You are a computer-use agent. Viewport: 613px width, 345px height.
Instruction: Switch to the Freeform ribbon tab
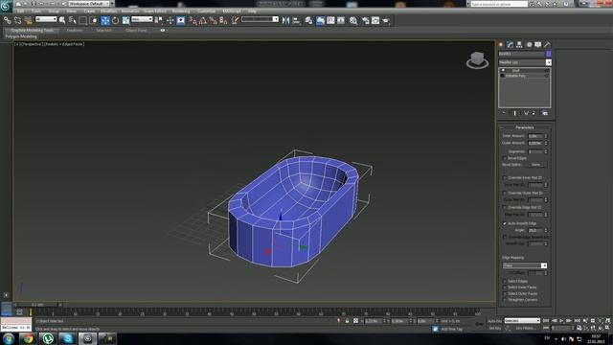coord(75,30)
